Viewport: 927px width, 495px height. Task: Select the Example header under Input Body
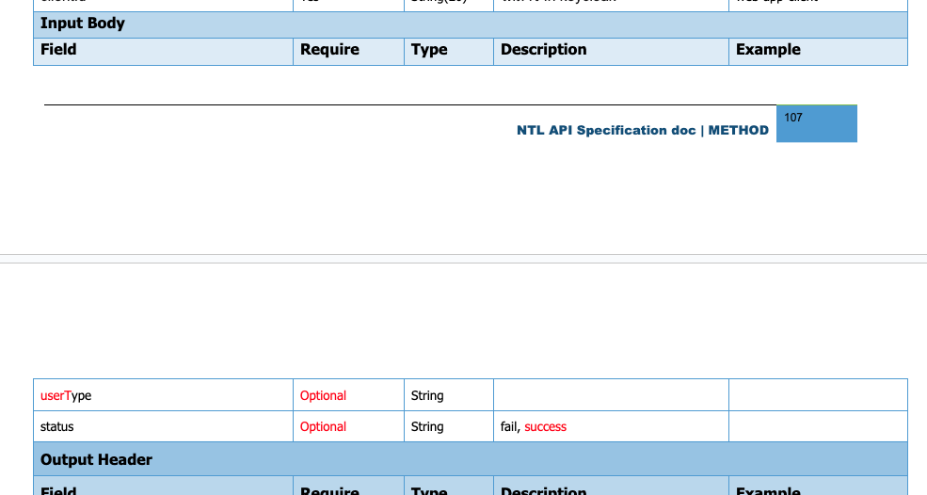coord(768,50)
